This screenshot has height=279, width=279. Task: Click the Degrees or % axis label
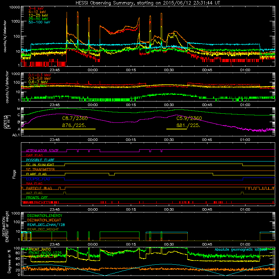[x=9, y=262]
